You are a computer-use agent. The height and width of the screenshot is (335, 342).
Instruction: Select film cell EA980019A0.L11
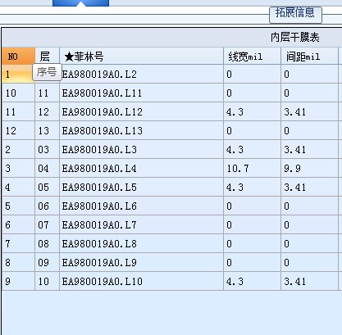(142, 93)
